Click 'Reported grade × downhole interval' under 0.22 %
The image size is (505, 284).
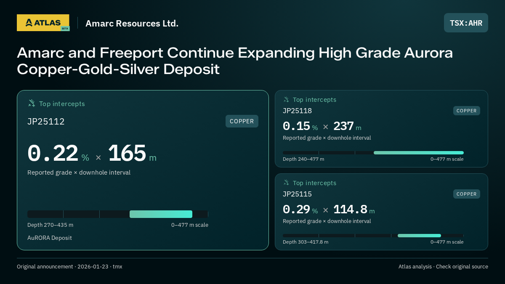[79, 173]
